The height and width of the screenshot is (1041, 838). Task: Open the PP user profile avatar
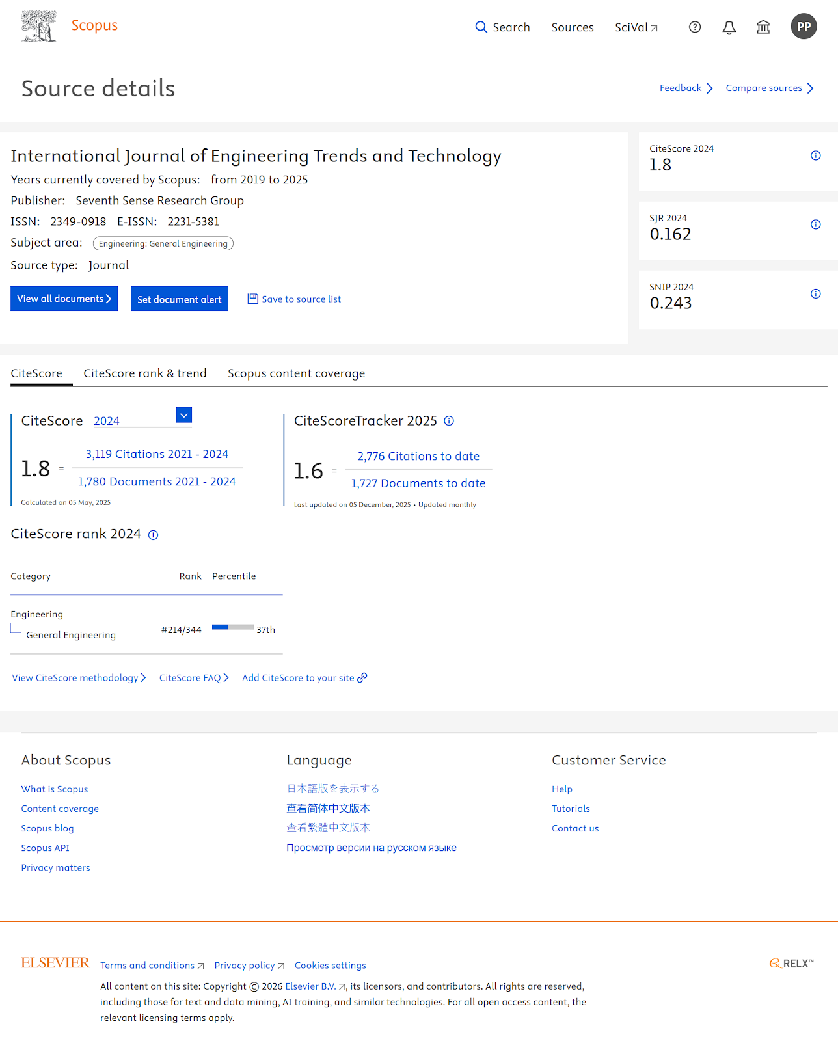point(804,27)
